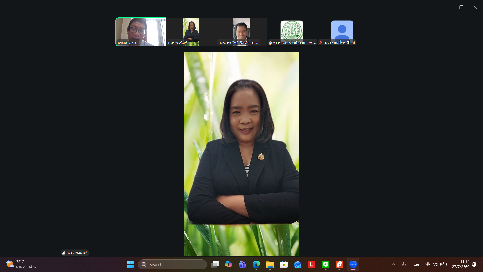Open File Explorer folder icon

(270, 264)
